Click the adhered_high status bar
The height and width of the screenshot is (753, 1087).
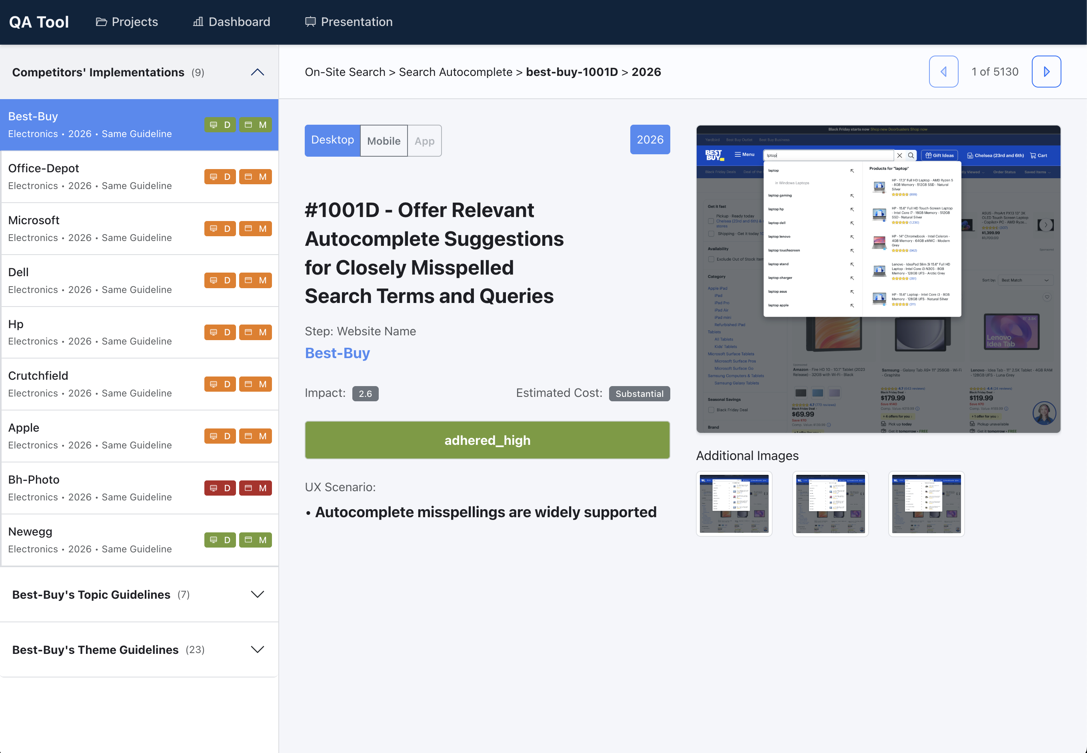click(488, 440)
